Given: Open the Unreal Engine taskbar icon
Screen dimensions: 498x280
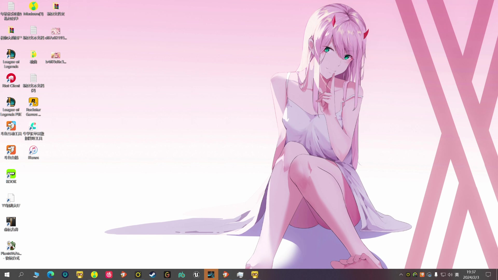Looking at the screenshot, I should point(196,275).
